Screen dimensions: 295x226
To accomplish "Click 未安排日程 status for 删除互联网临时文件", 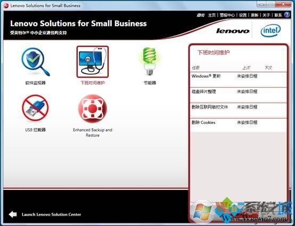I will (x=247, y=107).
